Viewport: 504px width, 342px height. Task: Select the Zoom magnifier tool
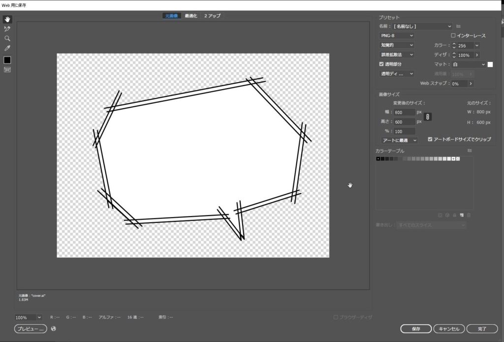[7, 38]
